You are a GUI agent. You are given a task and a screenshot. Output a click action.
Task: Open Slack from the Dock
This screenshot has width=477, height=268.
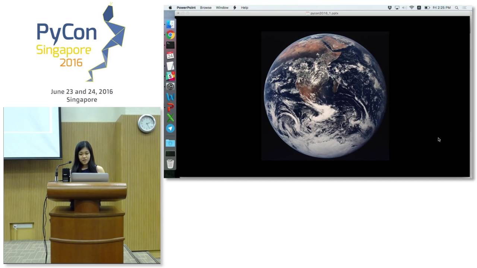[x=170, y=76]
